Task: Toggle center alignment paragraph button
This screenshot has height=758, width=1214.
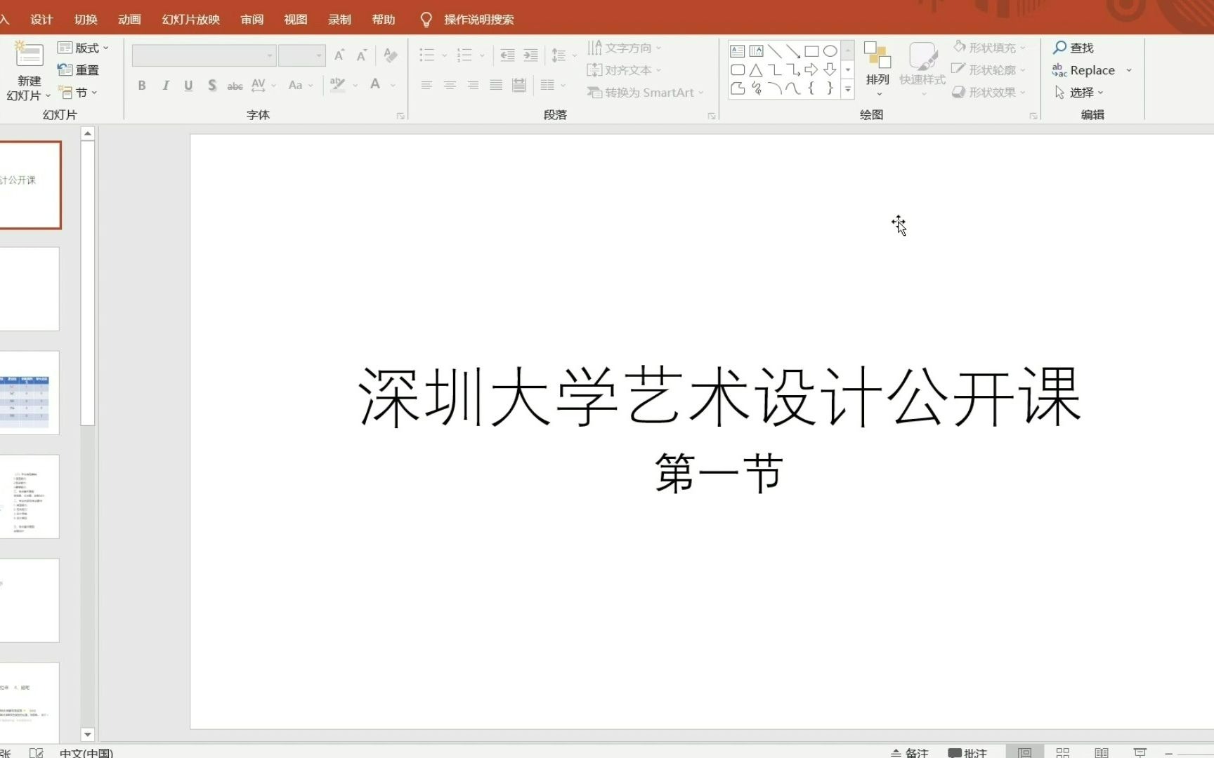Action: (450, 86)
